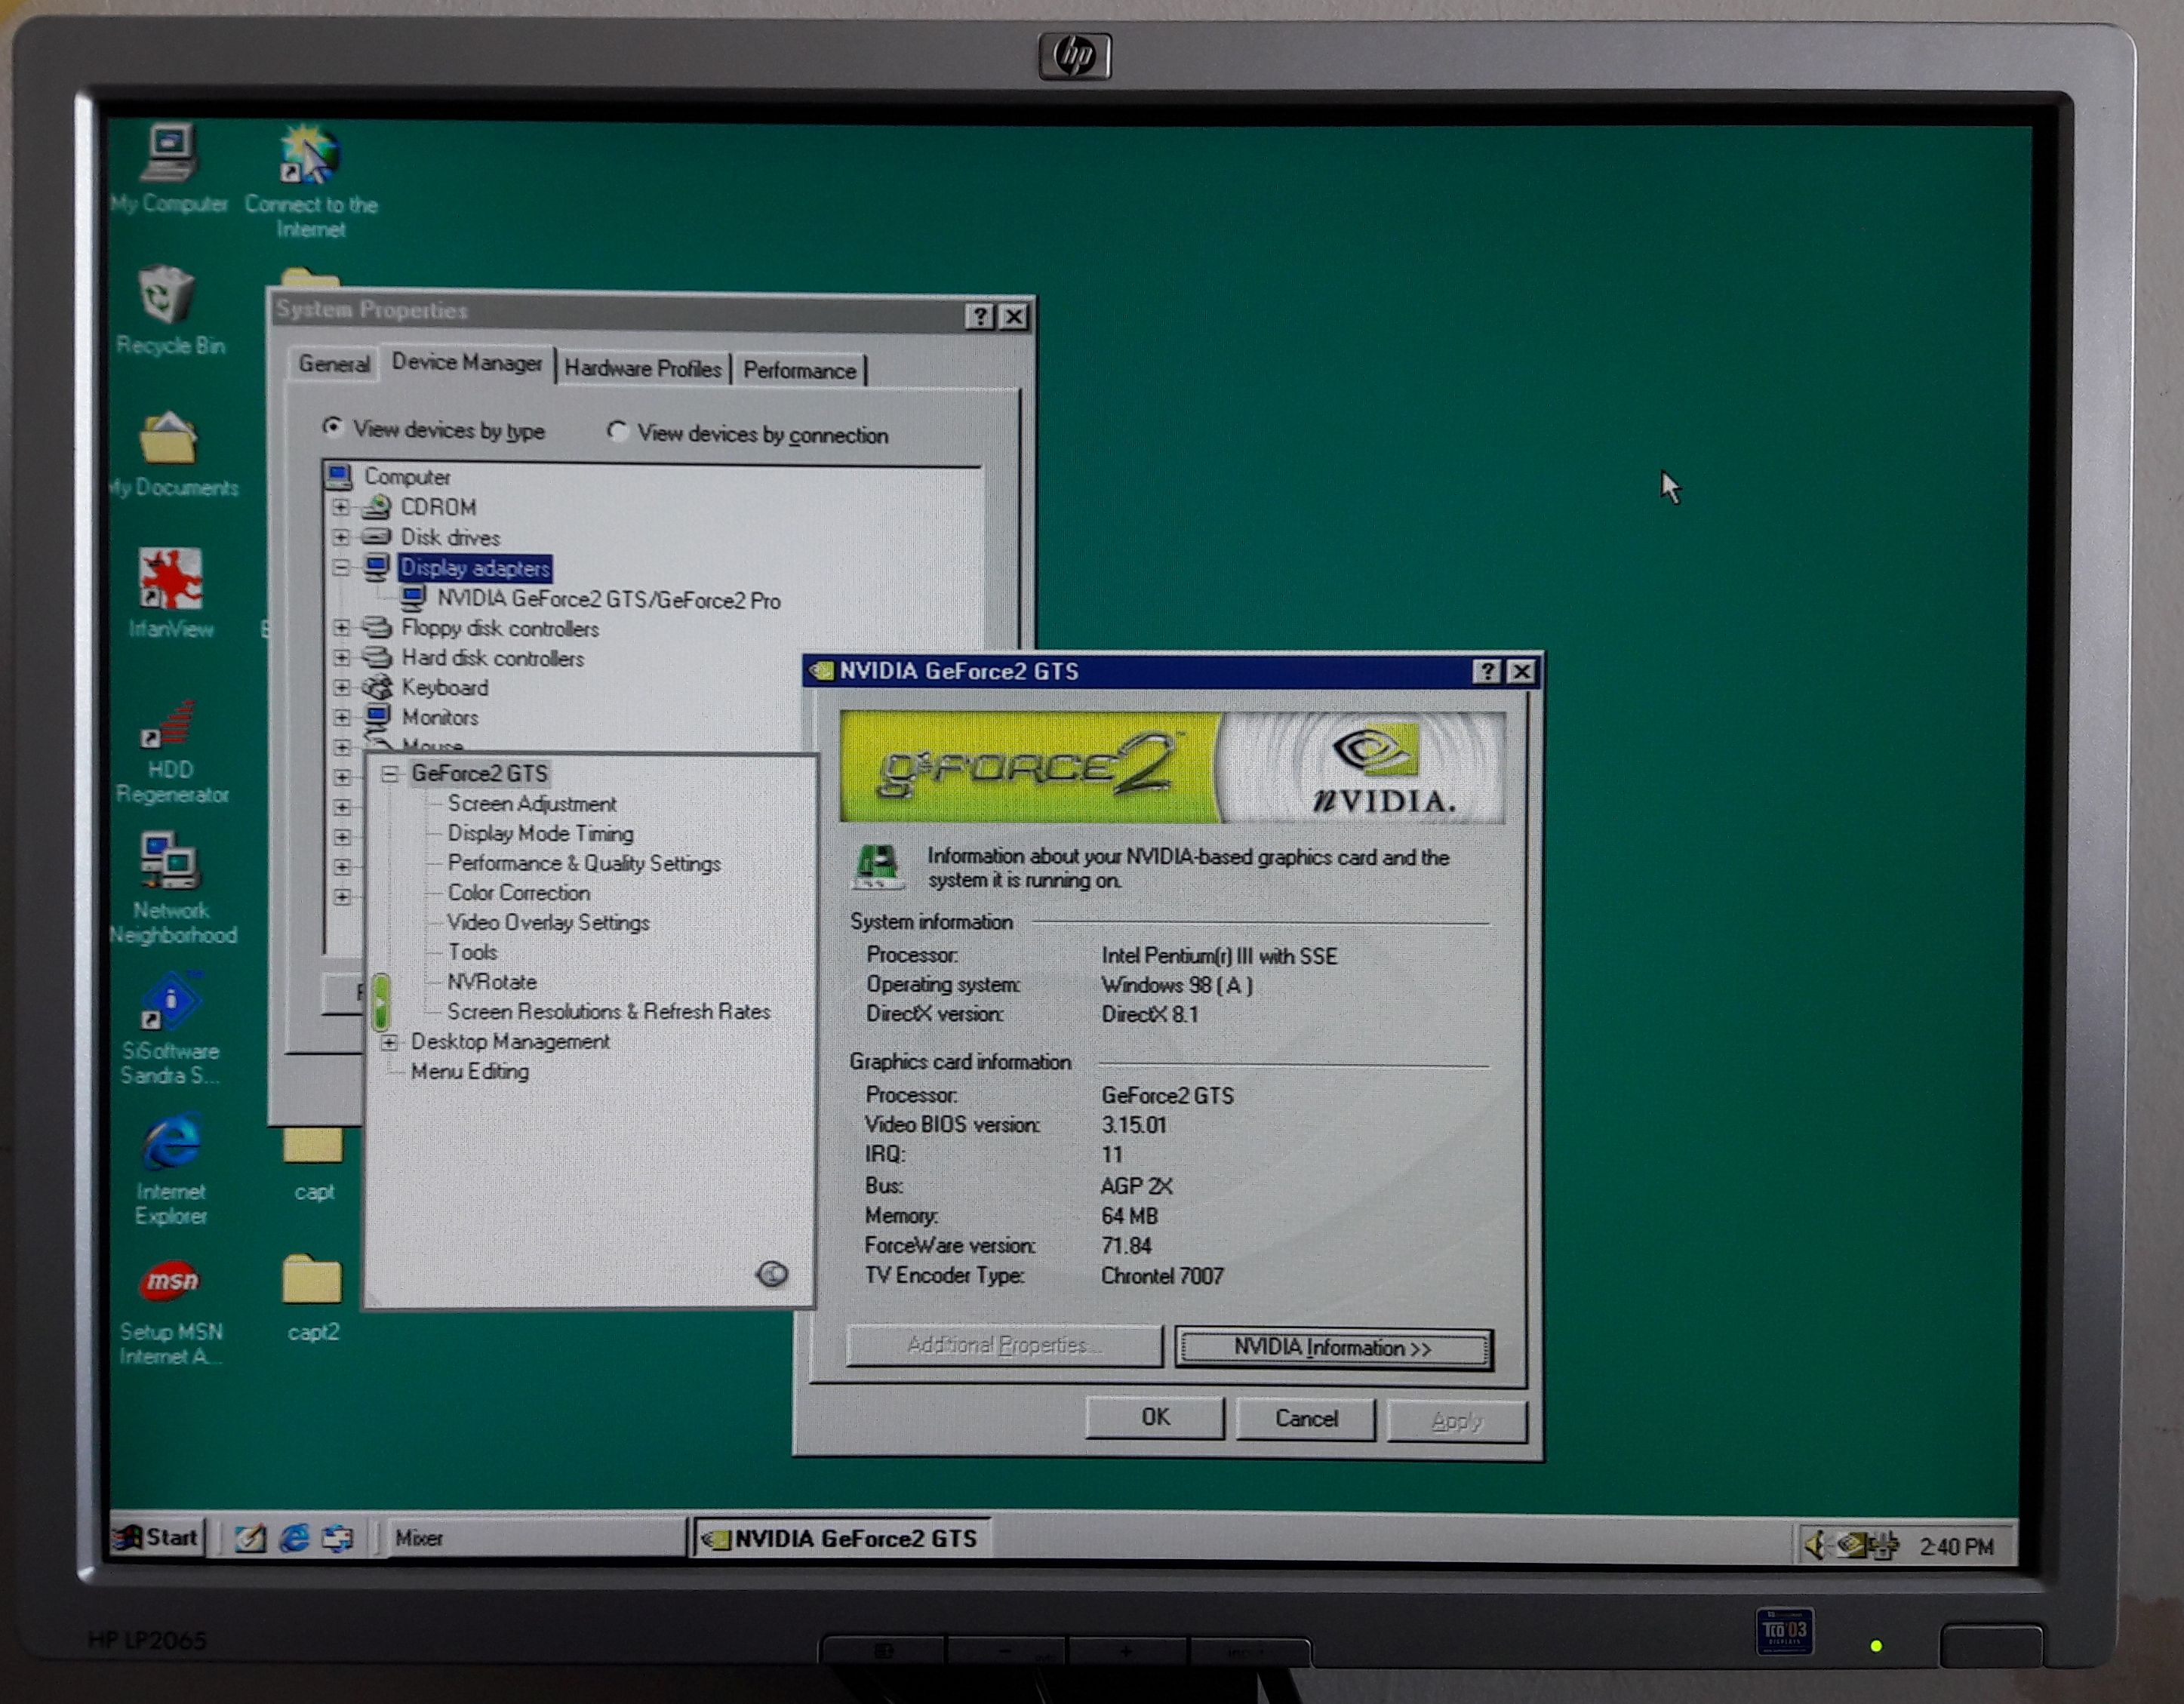The image size is (2184, 1704).
Task: Open the Recycle Bin icon
Action: 167,296
